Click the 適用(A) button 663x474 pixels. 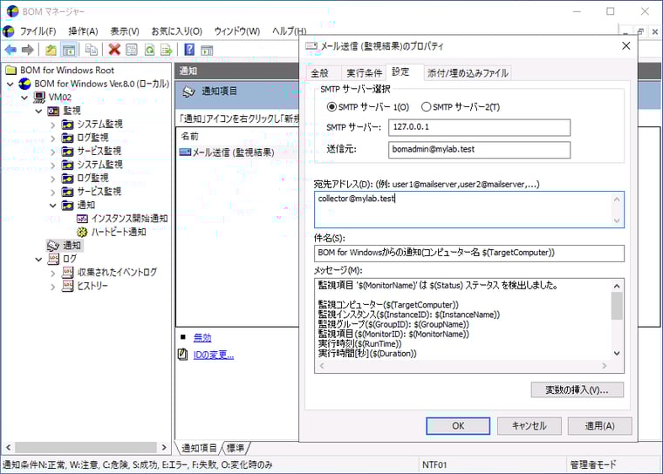click(x=599, y=426)
